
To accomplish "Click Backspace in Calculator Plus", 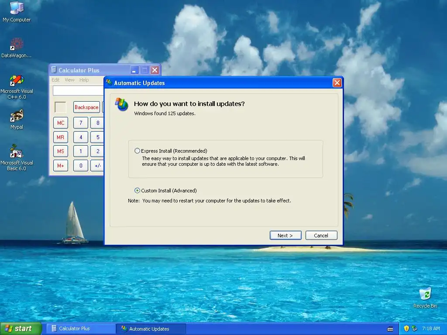I will (86, 107).
